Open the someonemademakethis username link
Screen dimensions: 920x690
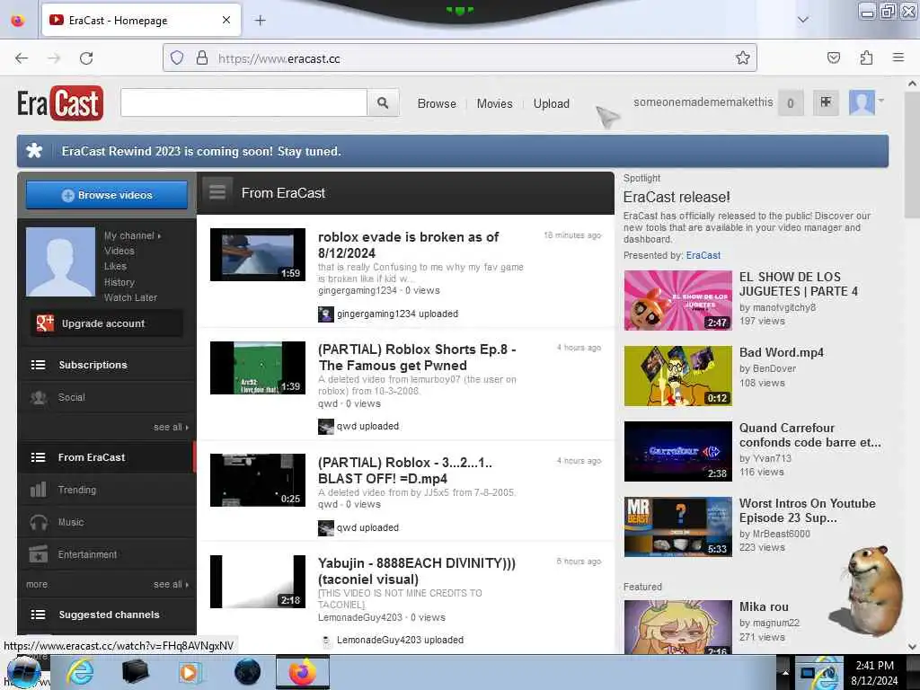[x=703, y=102]
